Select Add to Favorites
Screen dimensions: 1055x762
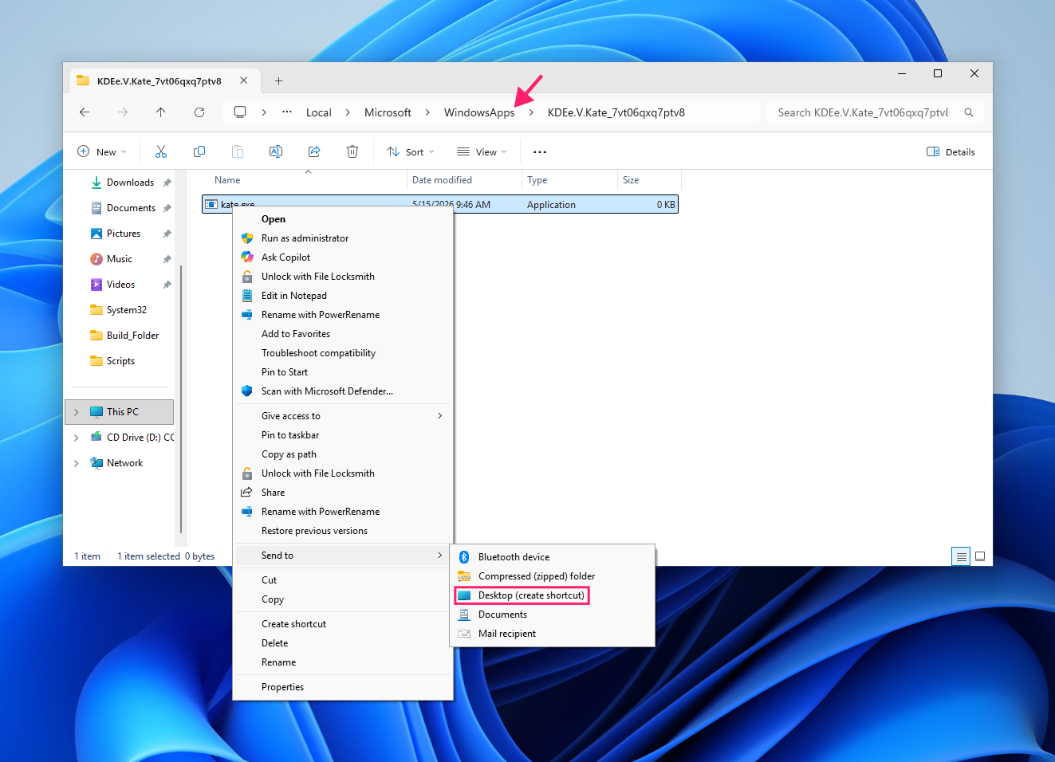pos(343,334)
